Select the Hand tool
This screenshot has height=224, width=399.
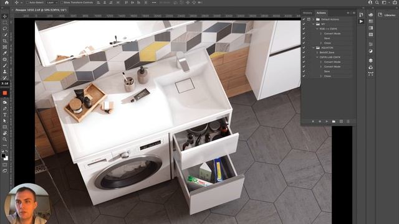click(x=4, y=133)
